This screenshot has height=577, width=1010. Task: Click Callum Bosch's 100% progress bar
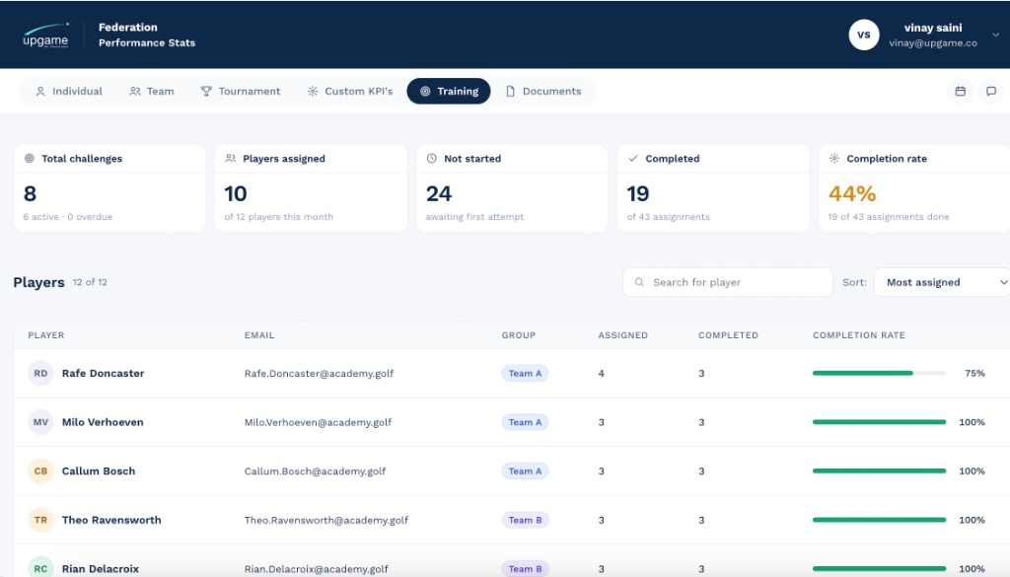pos(879,471)
